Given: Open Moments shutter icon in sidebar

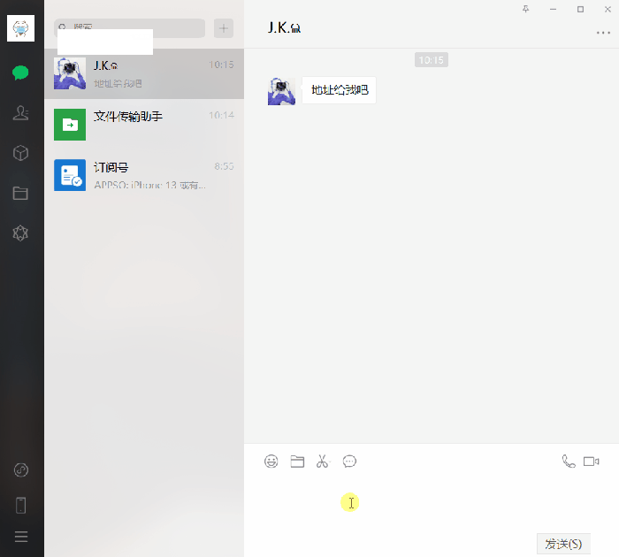Looking at the screenshot, I should [20, 233].
